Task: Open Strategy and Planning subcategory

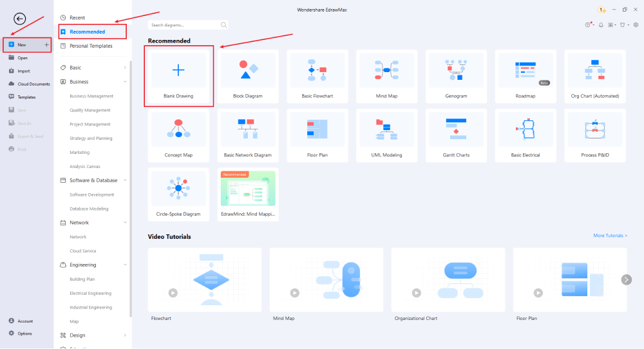Action: pyautogui.click(x=91, y=138)
